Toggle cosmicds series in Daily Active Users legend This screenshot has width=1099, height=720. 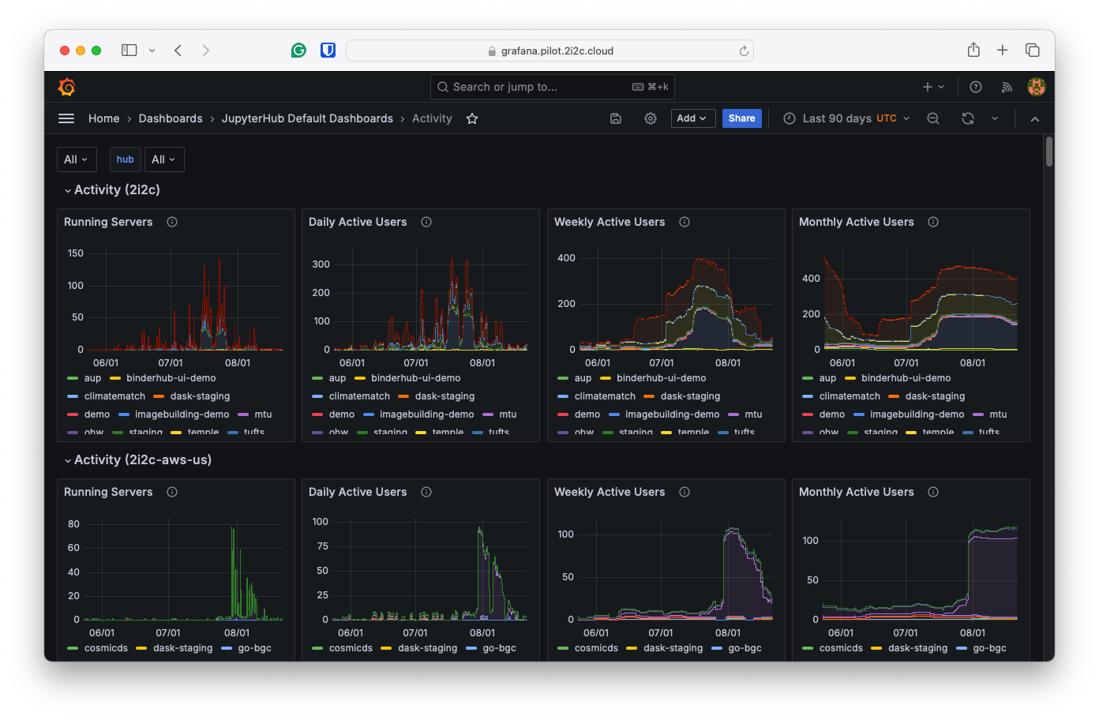point(351,648)
